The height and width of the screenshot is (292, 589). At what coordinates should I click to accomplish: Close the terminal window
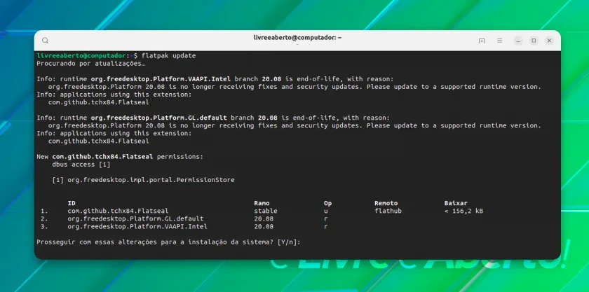[x=549, y=41]
